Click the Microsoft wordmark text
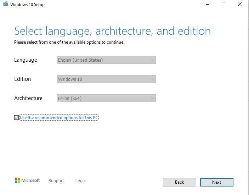The image size is (249, 195). 30,180
